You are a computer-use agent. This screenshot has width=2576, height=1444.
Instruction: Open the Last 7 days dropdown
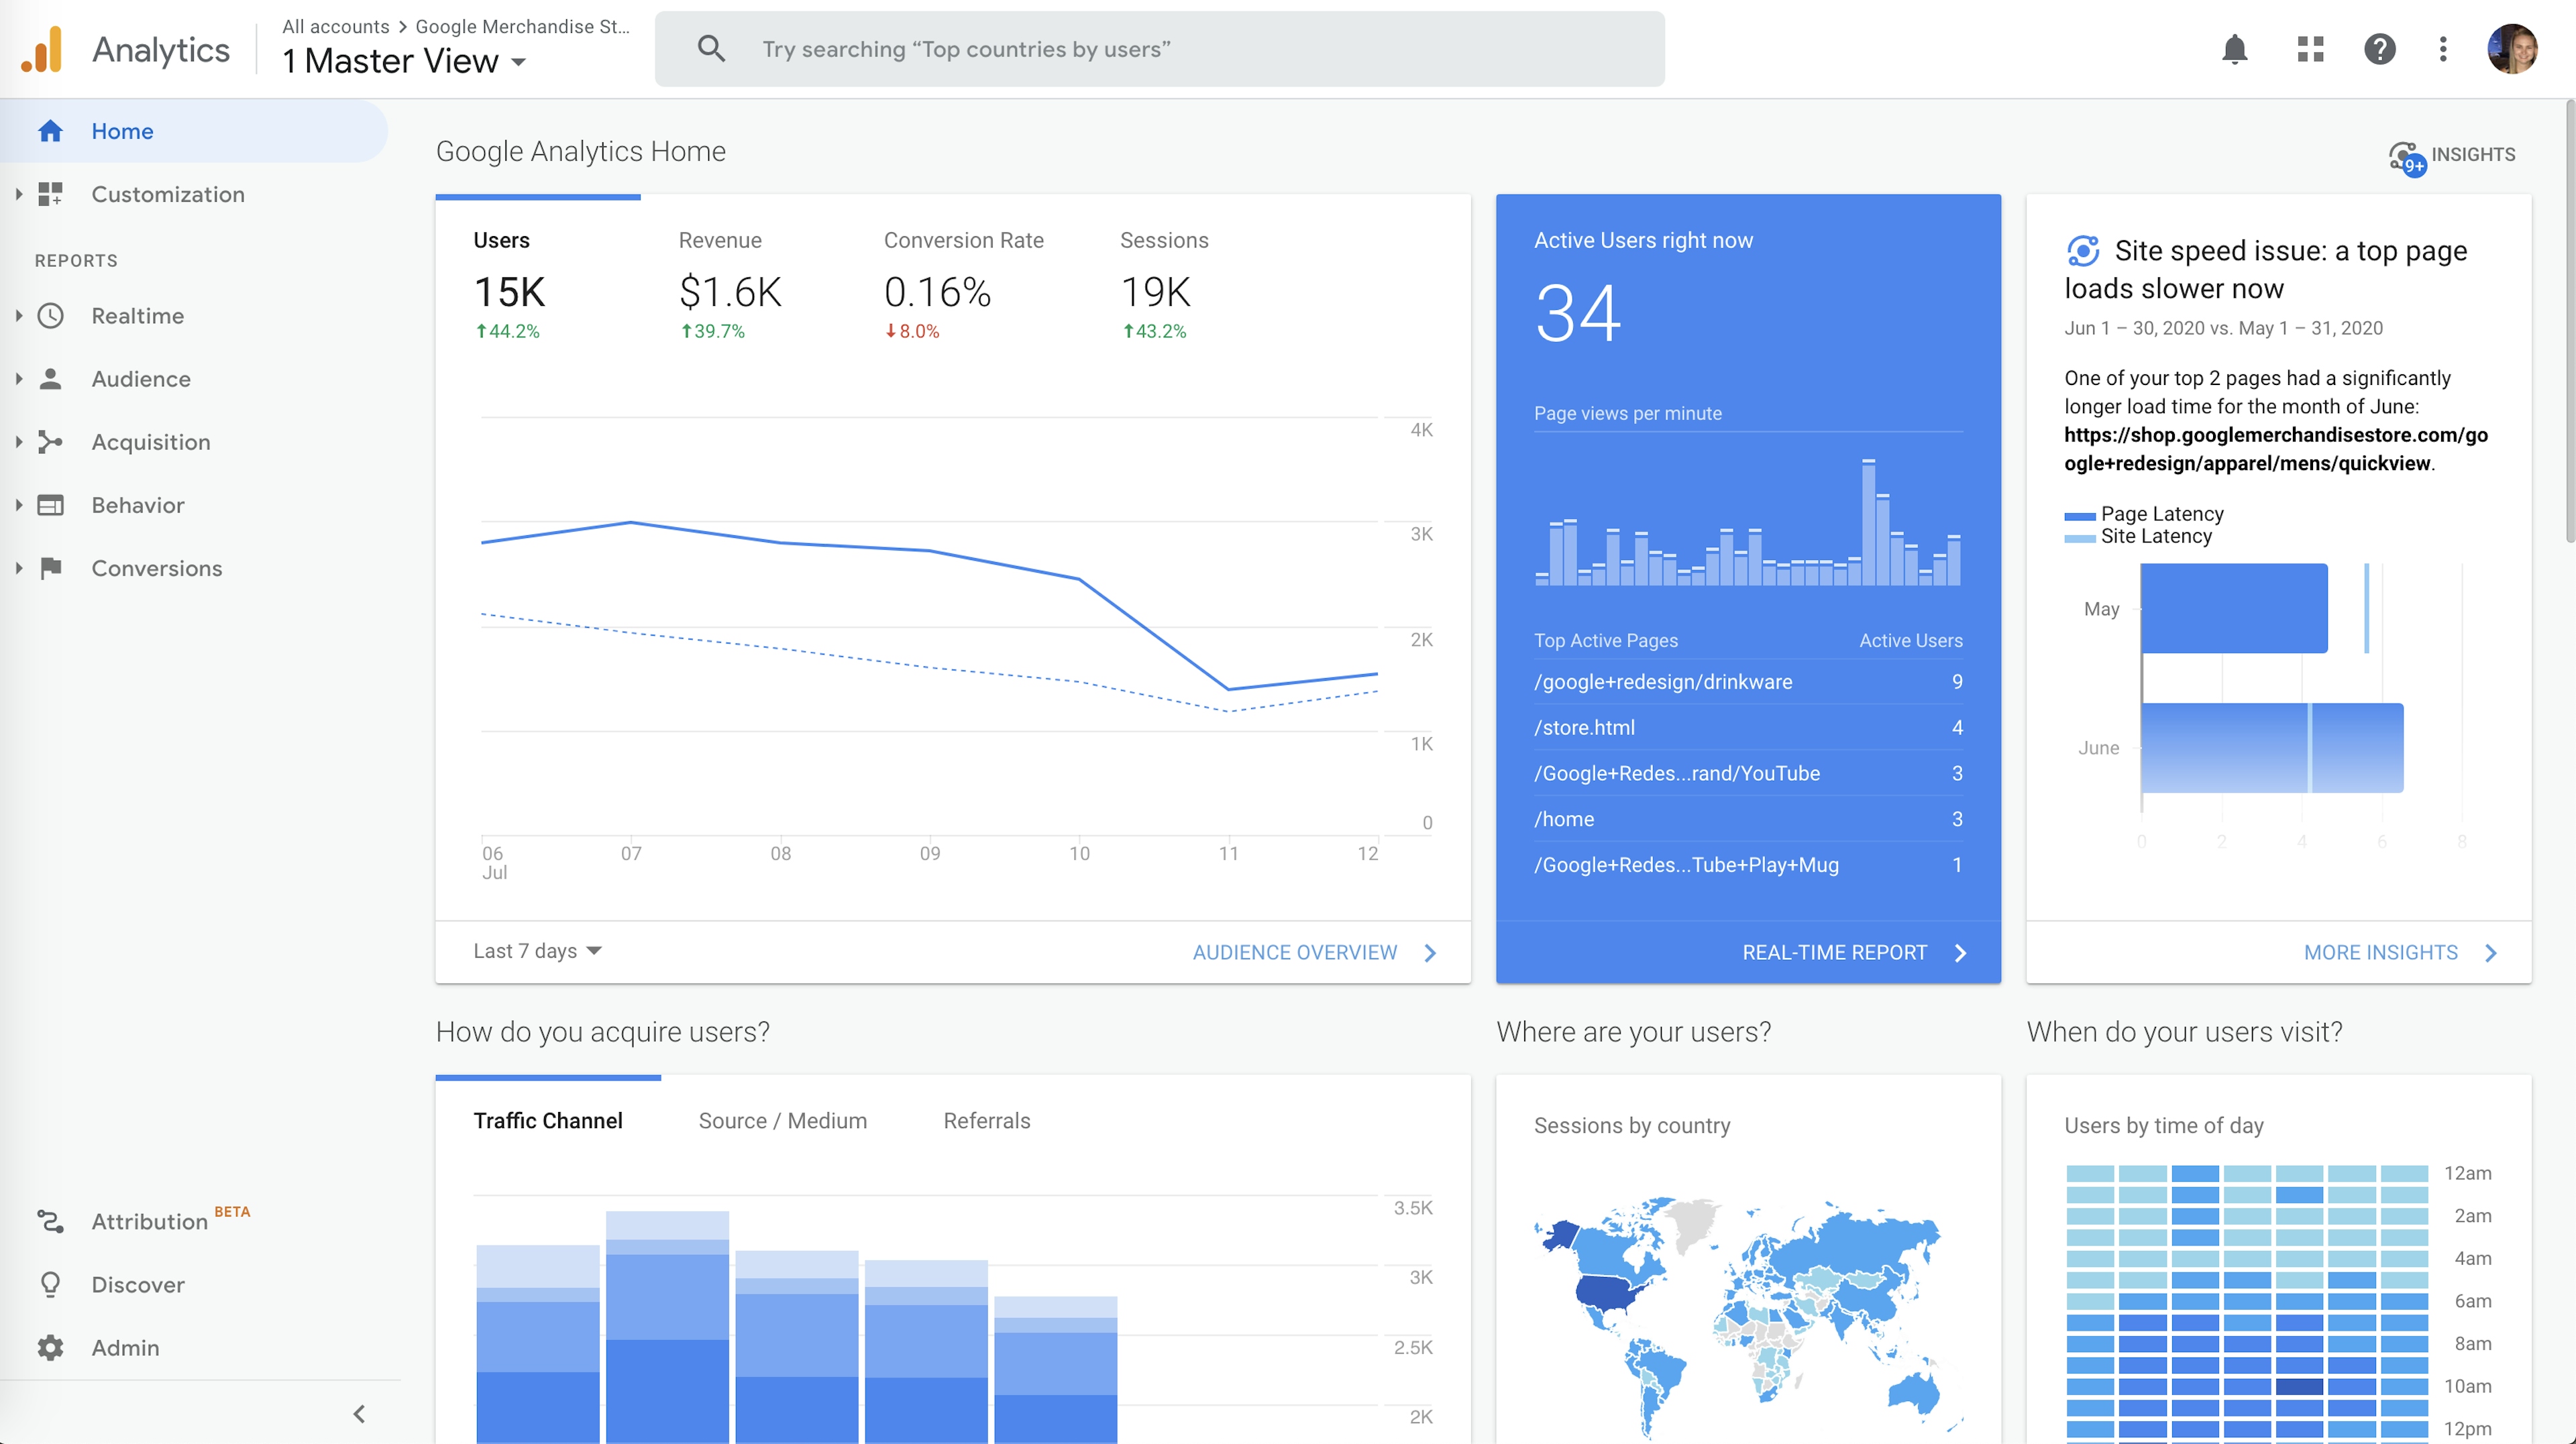537,951
